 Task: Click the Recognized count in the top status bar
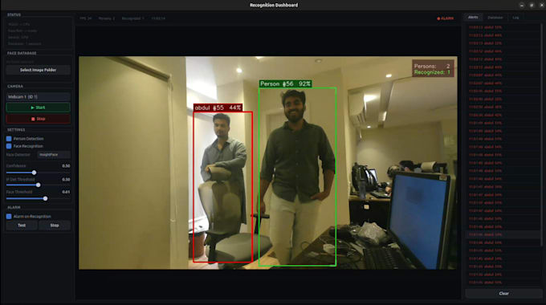tap(133, 18)
